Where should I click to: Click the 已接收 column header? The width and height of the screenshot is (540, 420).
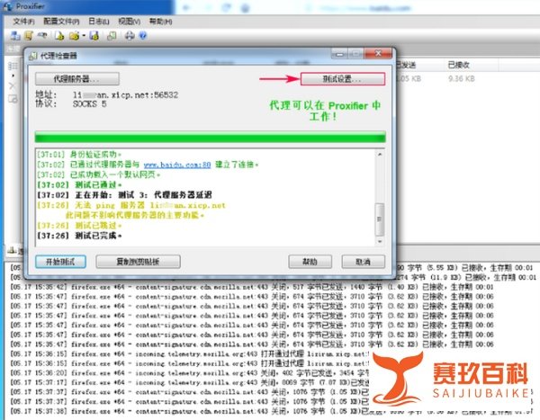459,65
